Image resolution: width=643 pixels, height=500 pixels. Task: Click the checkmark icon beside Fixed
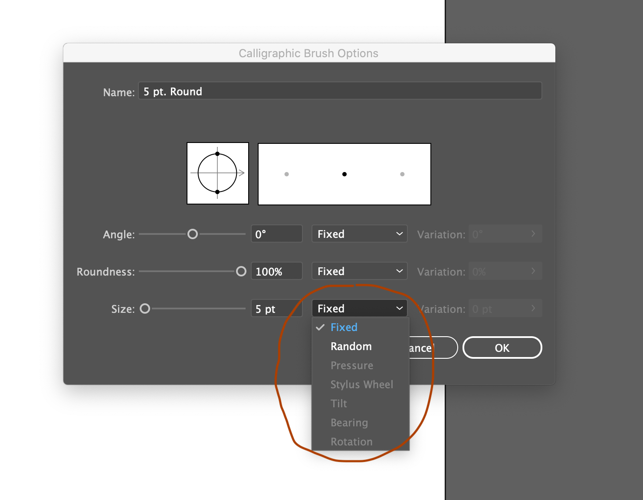tap(321, 328)
